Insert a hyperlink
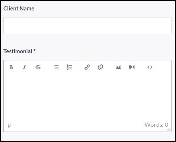This screenshot has height=142, width=176. pyautogui.click(x=87, y=67)
